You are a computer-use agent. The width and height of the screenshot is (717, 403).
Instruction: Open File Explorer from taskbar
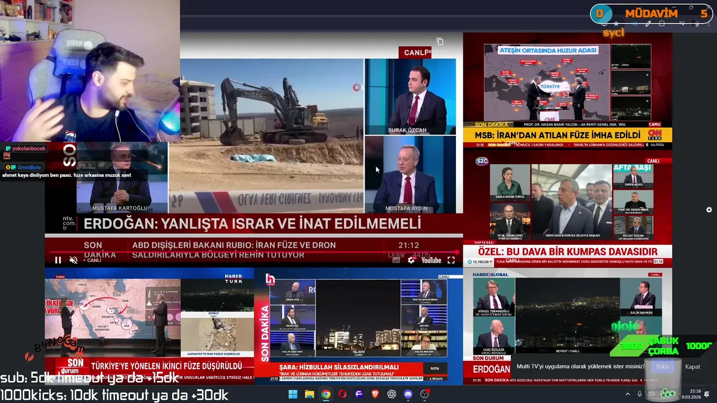coord(309,394)
